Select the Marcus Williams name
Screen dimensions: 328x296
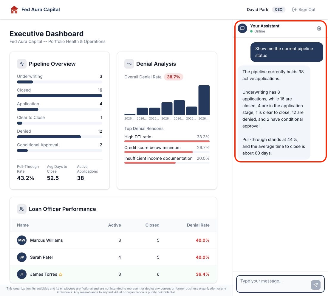47,240
